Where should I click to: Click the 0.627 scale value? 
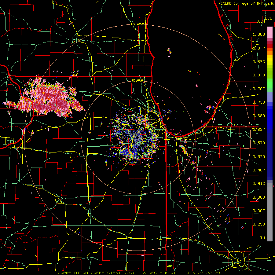[x=259, y=130]
